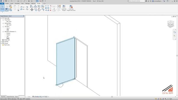The width and height of the screenshot is (178, 100).
Task: Open the Annotate ribbon tab
Action: (x=17, y=4)
